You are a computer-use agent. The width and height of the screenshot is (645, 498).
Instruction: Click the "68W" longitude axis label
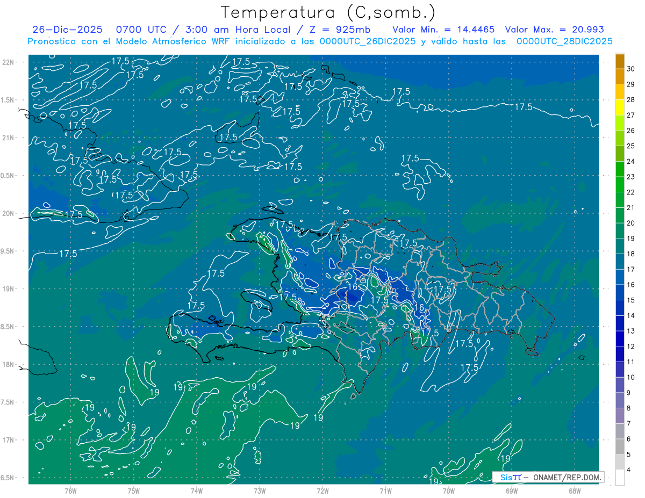575,491
